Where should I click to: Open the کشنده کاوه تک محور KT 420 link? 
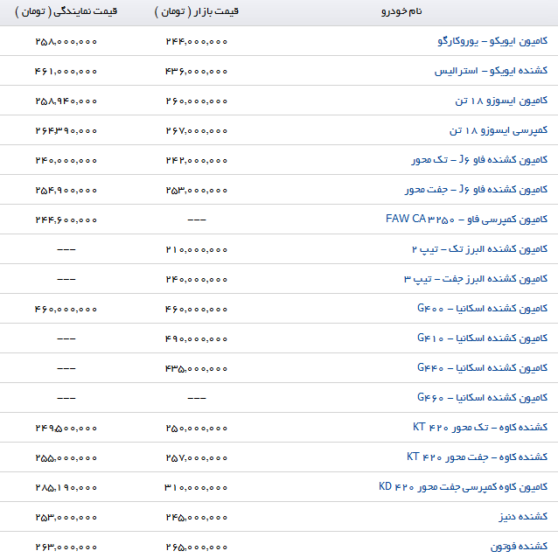click(x=480, y=428)
